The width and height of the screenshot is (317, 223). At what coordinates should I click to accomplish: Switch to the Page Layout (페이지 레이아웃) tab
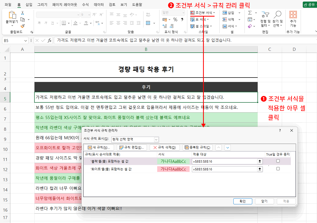click(x=64, y=4)
